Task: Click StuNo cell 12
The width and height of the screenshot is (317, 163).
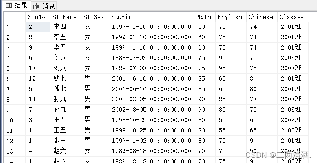Action: tap(38, 79)
